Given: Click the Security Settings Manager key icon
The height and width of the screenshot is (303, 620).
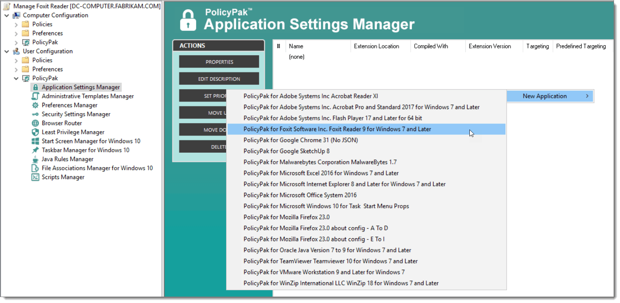Looking at the screenshot, I should [x=35, y=114].
